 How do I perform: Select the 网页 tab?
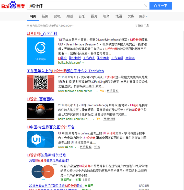[33, 16]
